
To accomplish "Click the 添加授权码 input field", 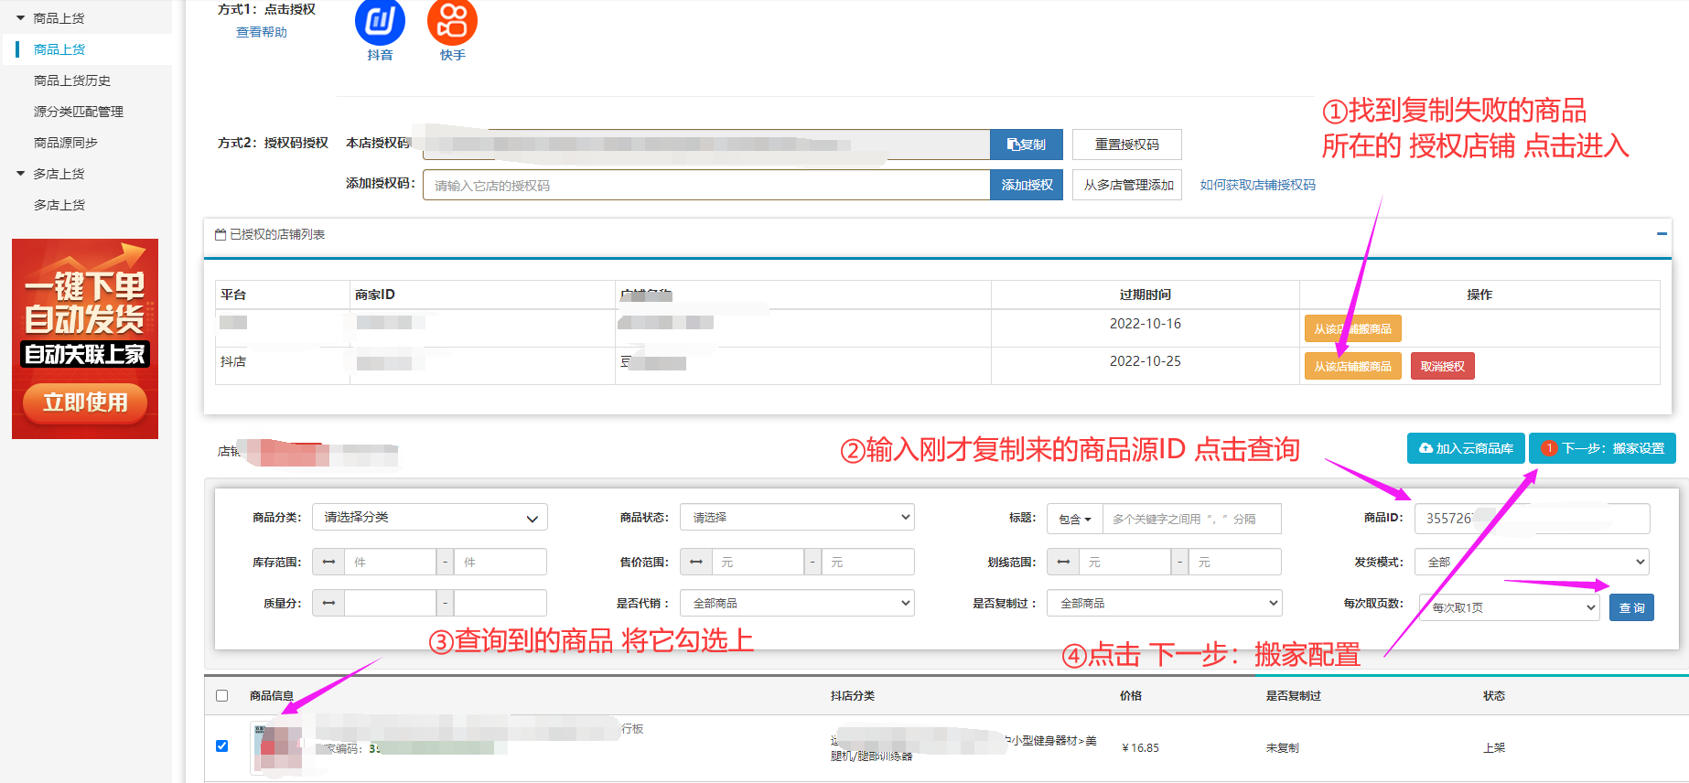I will [x=705, y=185].
